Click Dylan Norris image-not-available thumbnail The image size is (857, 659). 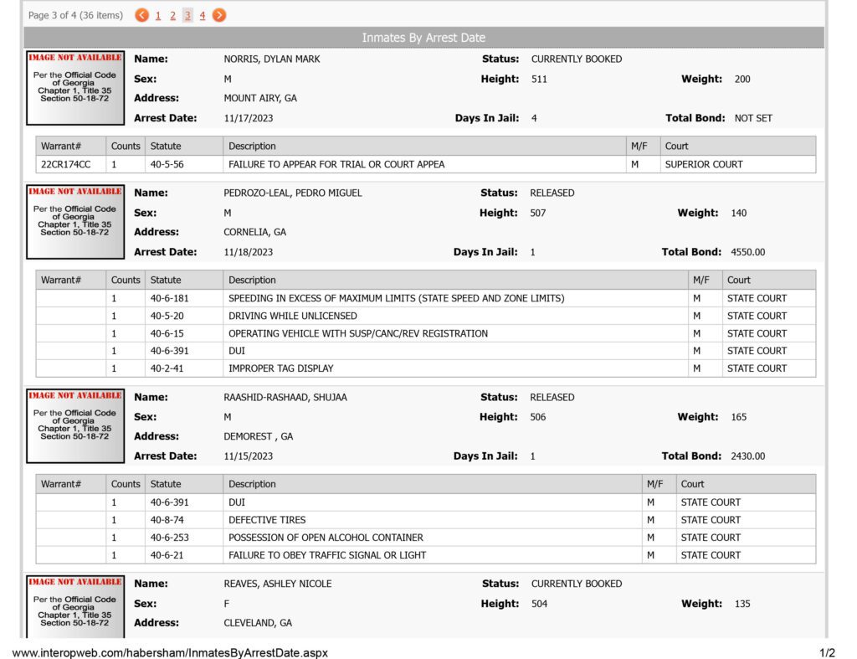pos(75,88)
